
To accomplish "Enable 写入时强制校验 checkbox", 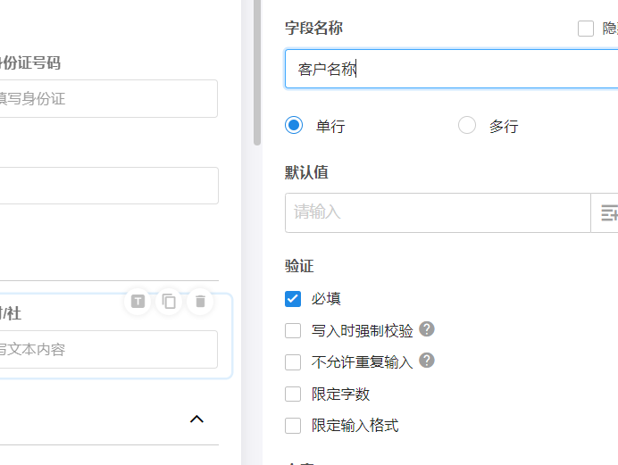I will coord(293,331).
